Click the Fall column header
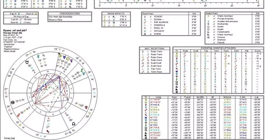Screen dimensions: 266x140 (x=246, y=51)
